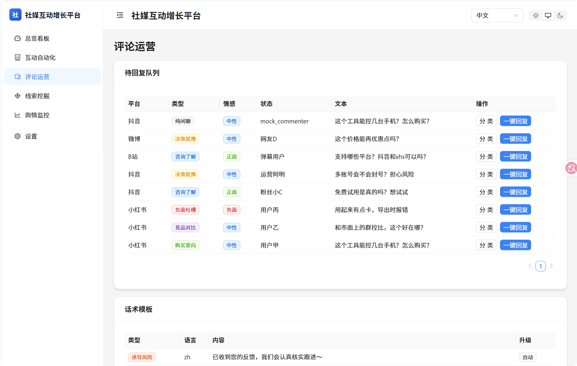Click the 舆情监控 chart icon
This screenshot has height=366, width=577.
point(17,115)
